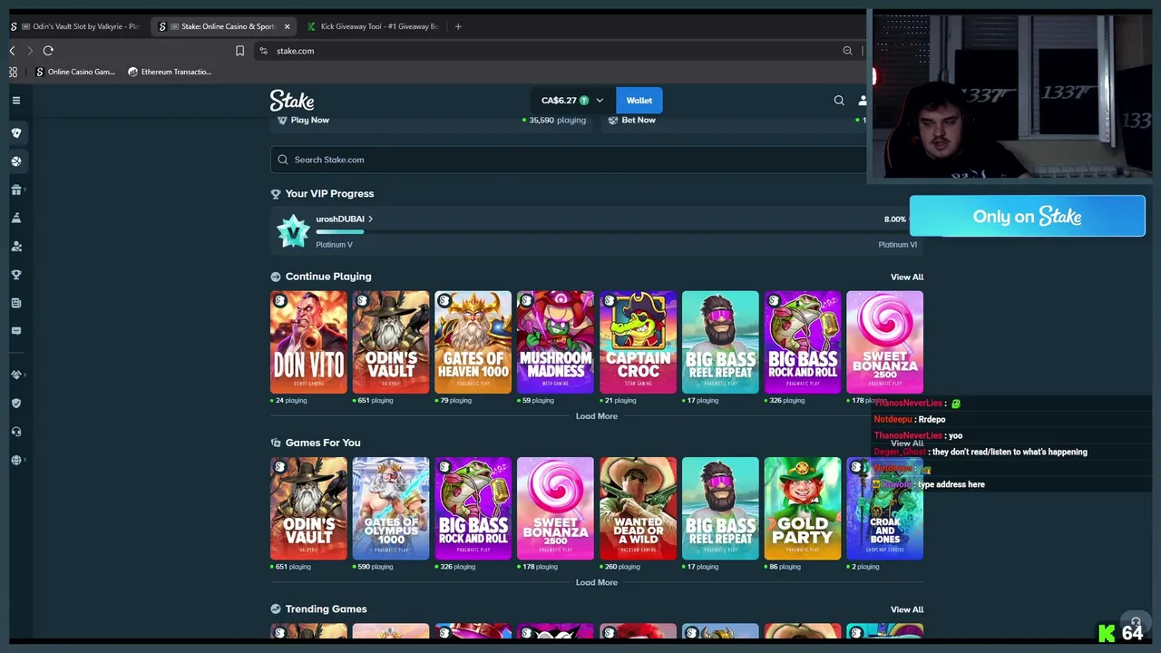
Task: Click the Platinum V VIP badge icon
Action: pos(293,231)
